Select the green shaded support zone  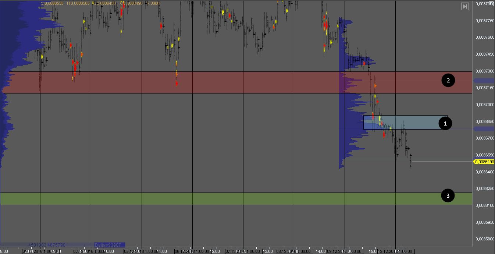coord(221,199)
